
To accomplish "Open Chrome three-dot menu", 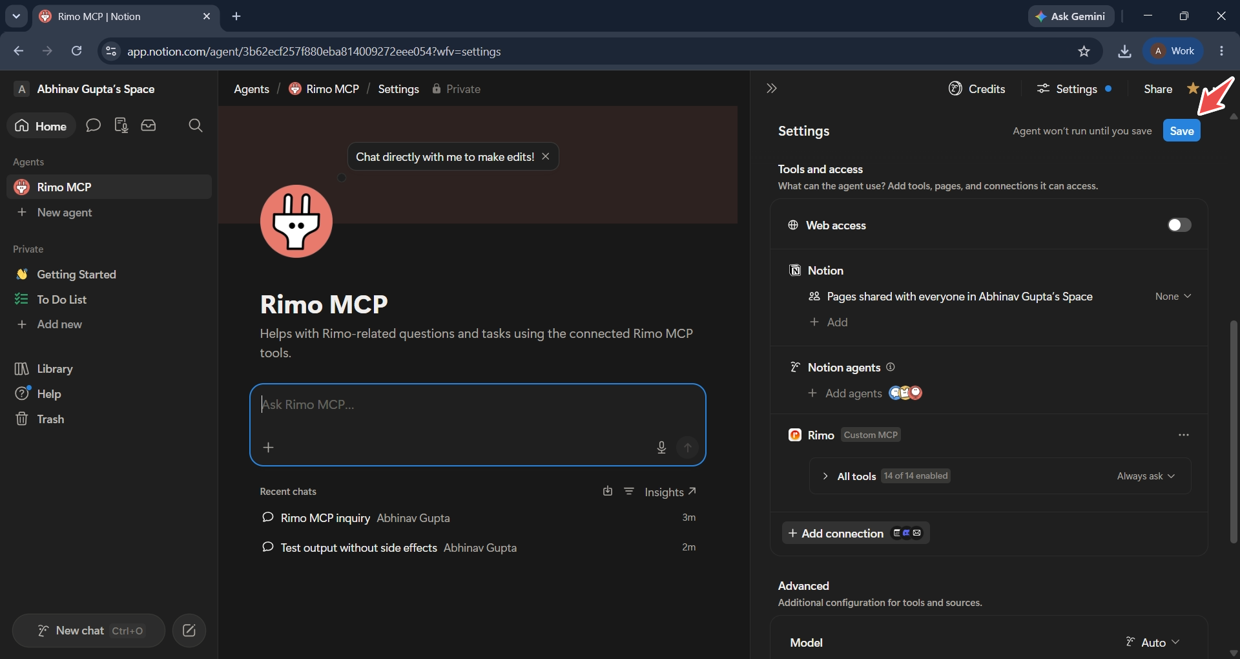I will [1221, 51].
